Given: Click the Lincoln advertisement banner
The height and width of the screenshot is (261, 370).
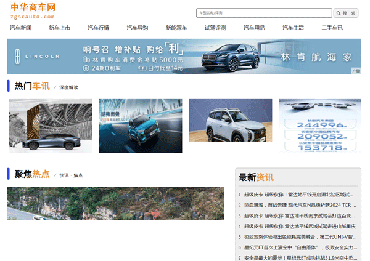Looking at the screenshot, I should [184, 56].
